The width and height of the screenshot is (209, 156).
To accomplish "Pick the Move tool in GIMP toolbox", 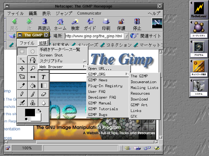I will click(x=22, y=69).
